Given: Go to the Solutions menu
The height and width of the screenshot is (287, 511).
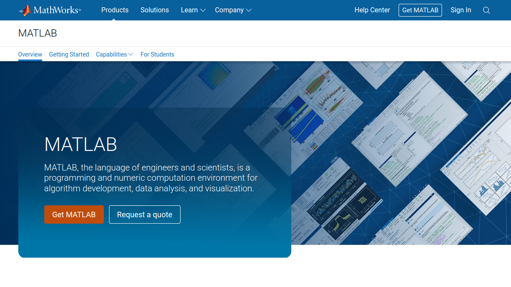Looking at the screenshot, I should coord(155,10).
